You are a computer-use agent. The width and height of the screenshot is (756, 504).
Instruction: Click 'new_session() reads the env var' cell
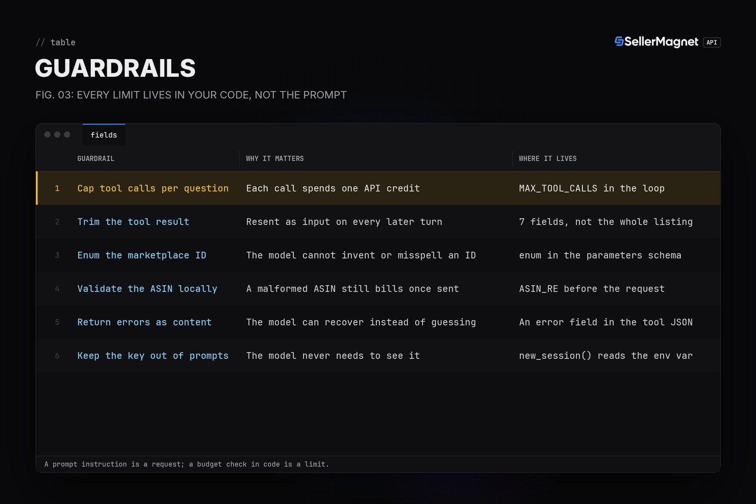coord(606,356)
